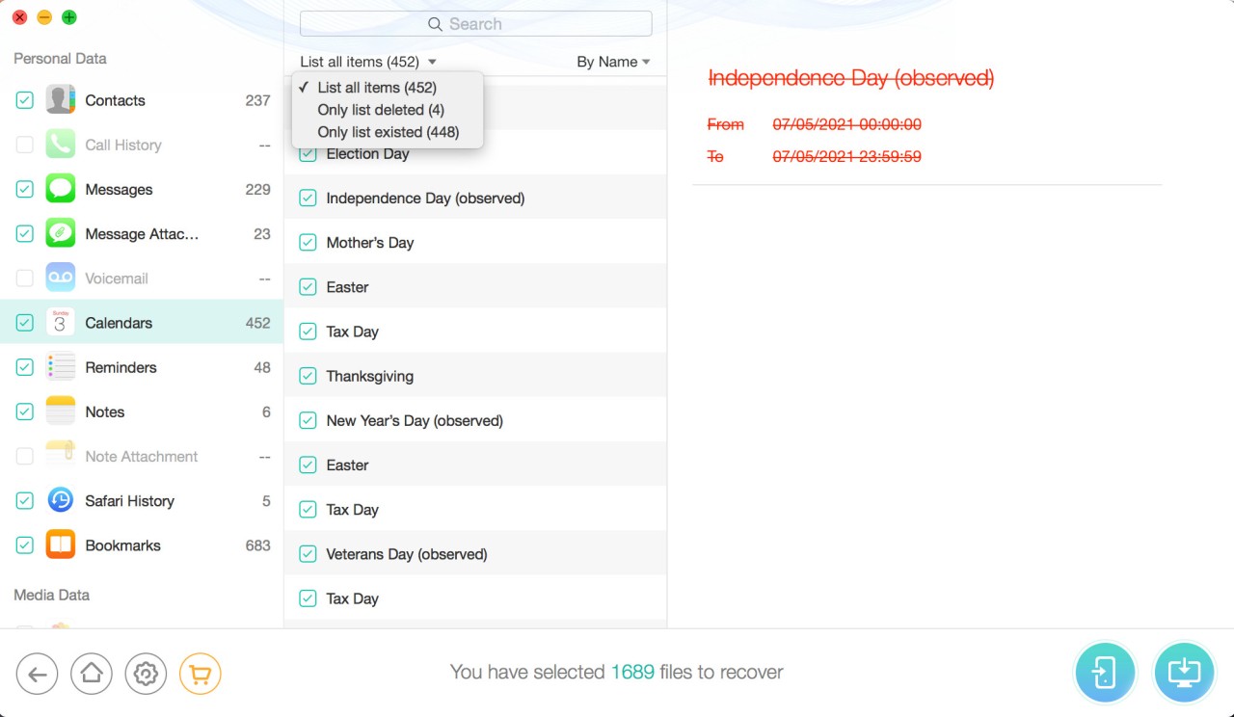Screen dimensions: 1234x717
Task: Click recover to device icon
Action: (1105, 673)
